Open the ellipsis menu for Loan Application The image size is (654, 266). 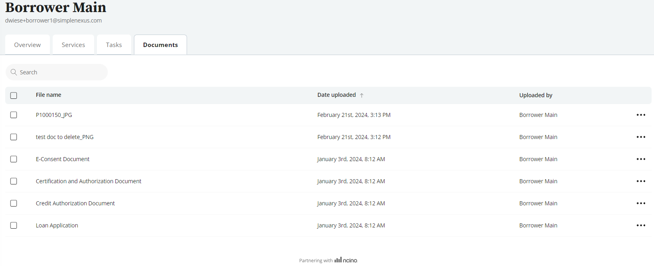pos(641,225)
